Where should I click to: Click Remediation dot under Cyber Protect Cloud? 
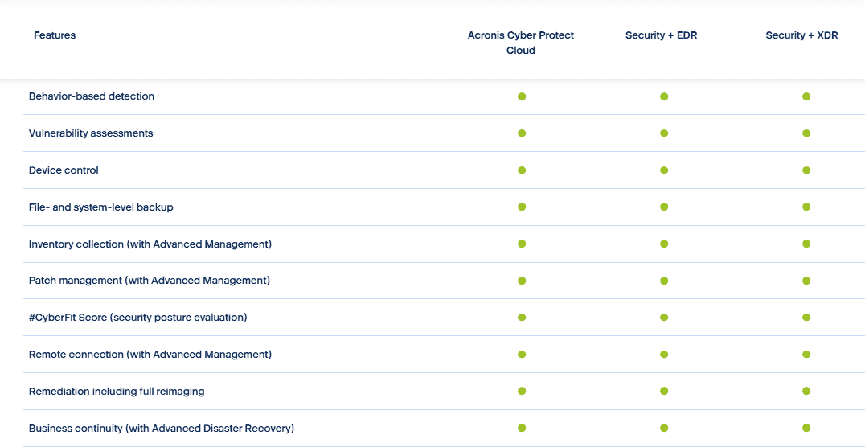click(522, 391)
